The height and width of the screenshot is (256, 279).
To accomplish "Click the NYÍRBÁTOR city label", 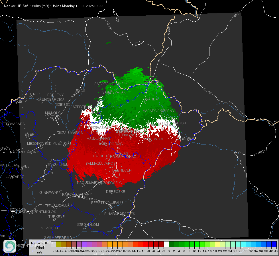I will (154, 139).
